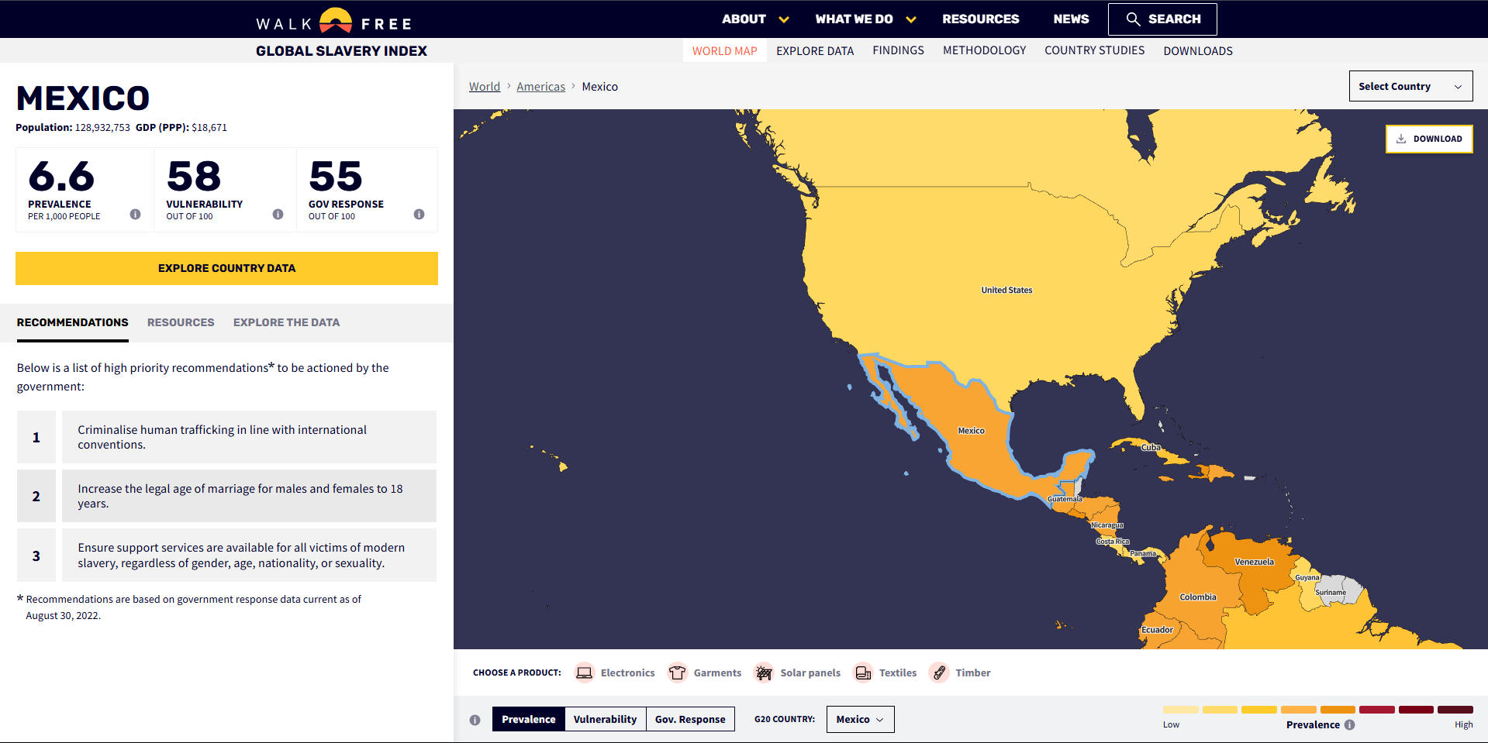Click the Garments product label
Image resolution: width=1488 pixels, height=743 pixels.
coord(717,672)
